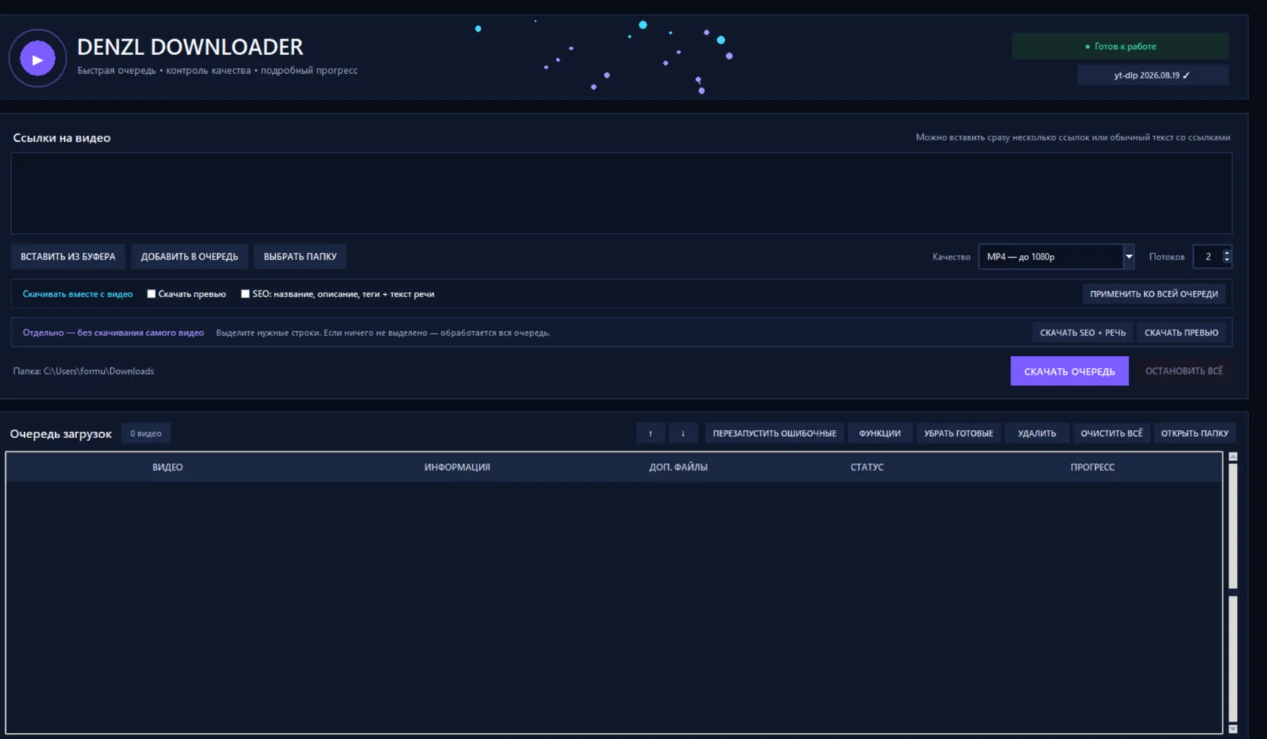Paste links using 'ВСТАВИТЬ ИЗ БУФЕРА'
The image size is (1267, 739).
pos(68,256)
